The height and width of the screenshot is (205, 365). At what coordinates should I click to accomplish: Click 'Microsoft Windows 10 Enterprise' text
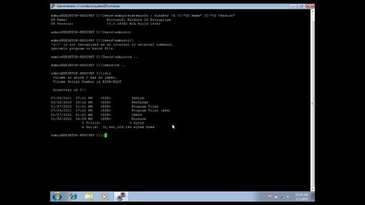coord(139,20)
